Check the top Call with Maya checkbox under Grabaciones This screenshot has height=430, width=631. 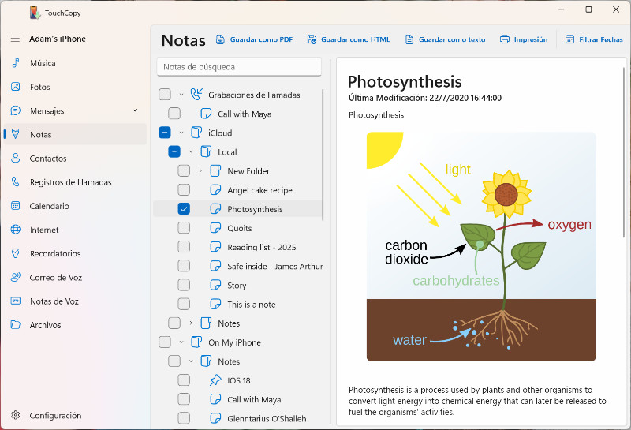(174, 114)
